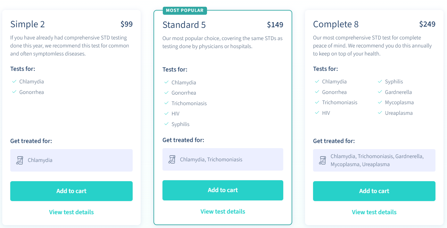Click prescription icon in Simple 2 card
The height and width of the screenshot is (228, 447).
pos(20,160)
